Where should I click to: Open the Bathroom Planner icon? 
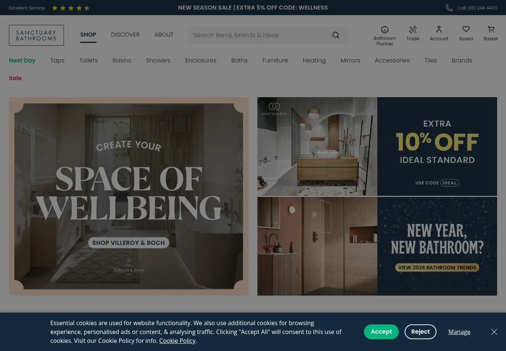tap(385, 30)
